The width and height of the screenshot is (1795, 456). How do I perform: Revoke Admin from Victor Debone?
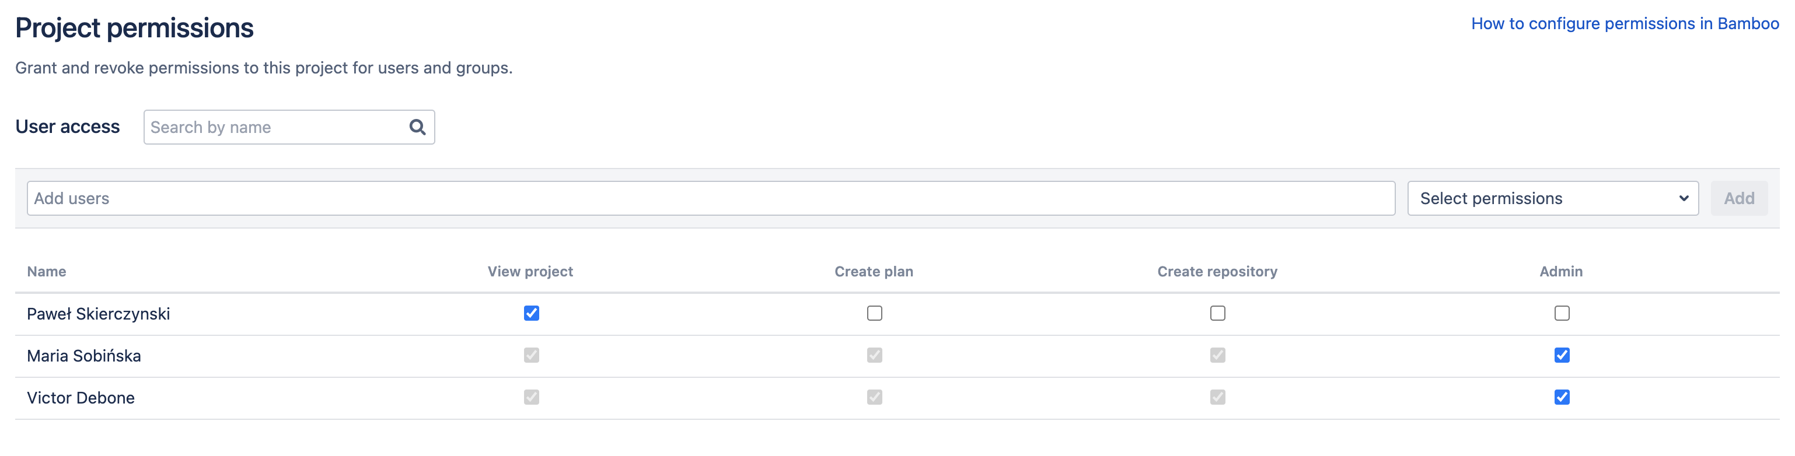[x=1561, y=397]
